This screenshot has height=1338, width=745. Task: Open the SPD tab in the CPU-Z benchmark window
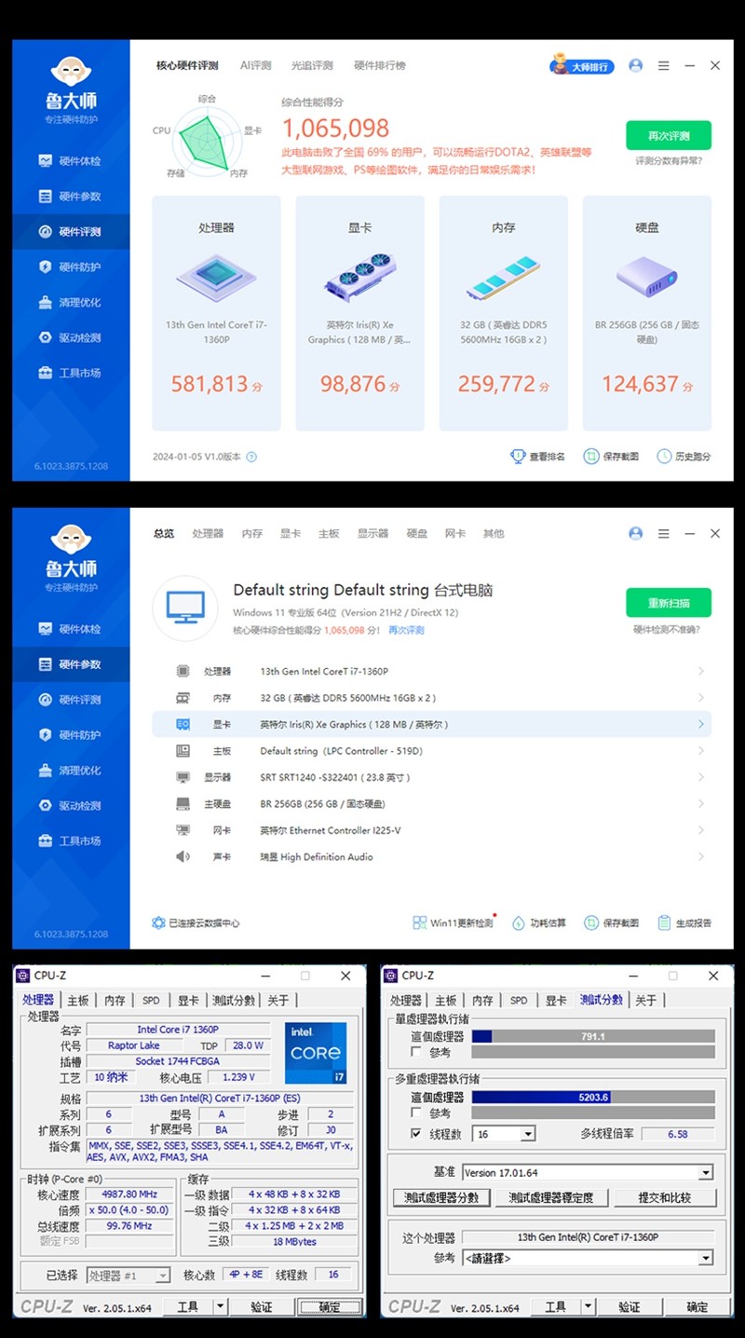tap(519, 1000)
